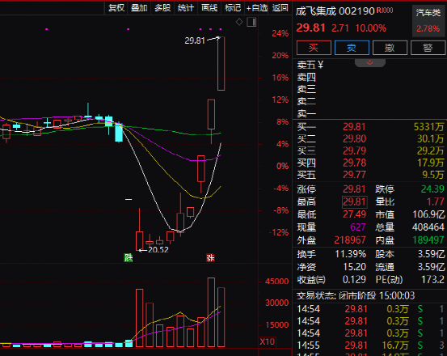Click the PE(动) value 173.2

tap(432, 280)
